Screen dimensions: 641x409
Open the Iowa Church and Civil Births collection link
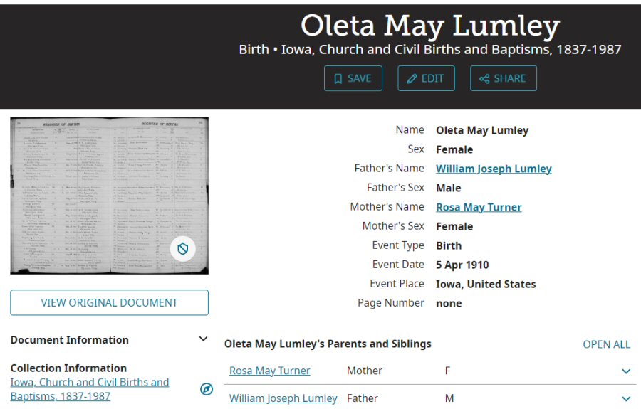(x=90, y=389)
